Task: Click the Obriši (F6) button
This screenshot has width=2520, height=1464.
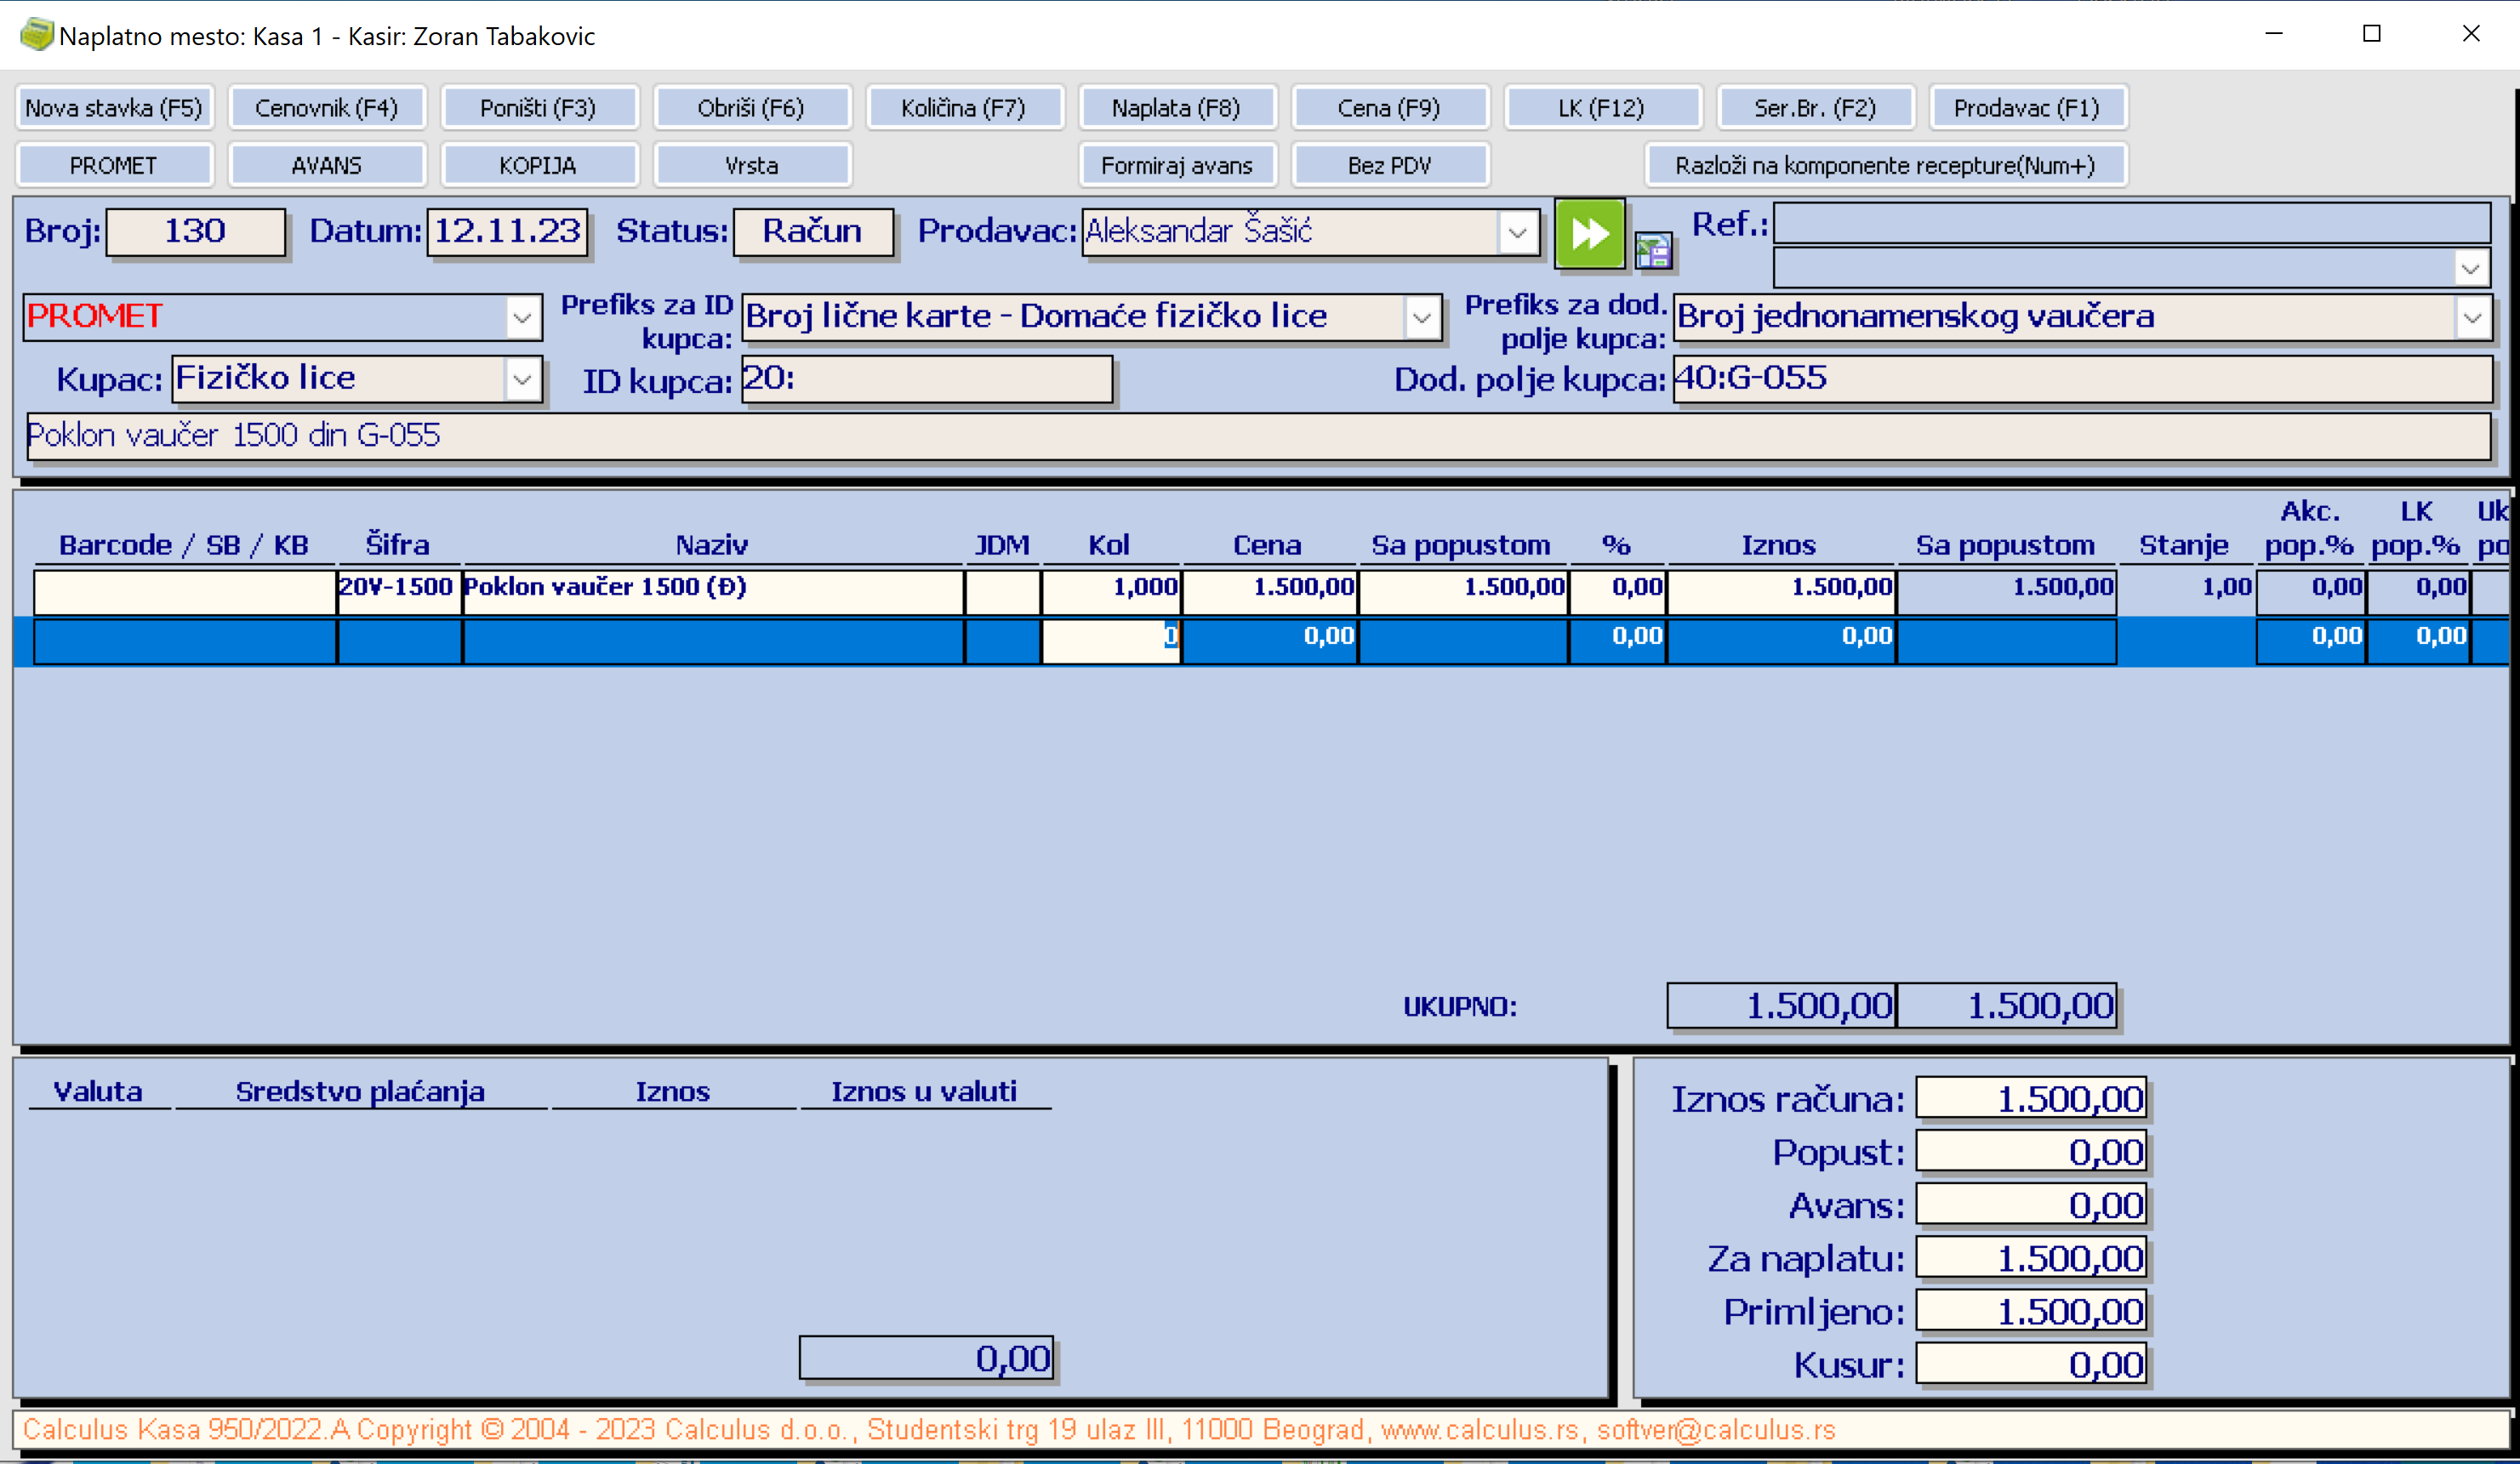Action: click(x=751, y=108)
